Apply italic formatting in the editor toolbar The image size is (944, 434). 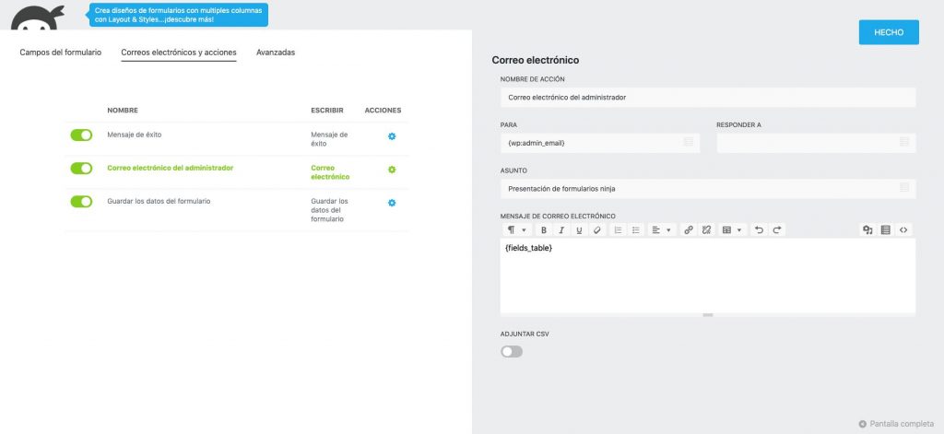tap(561, 230)
